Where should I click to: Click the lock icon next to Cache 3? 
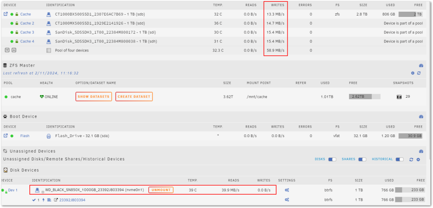coord(16,32)
